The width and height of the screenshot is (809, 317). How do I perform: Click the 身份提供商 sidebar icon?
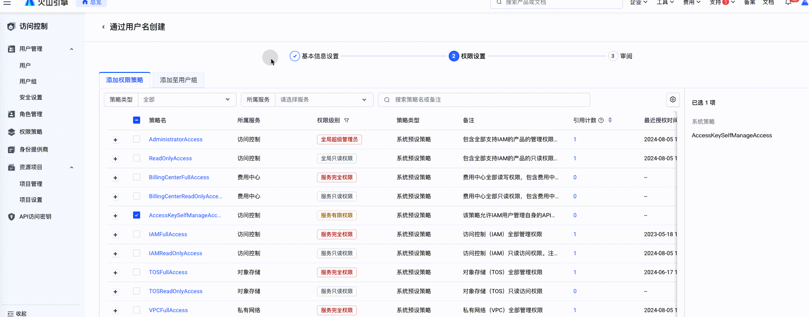point(11,150)
